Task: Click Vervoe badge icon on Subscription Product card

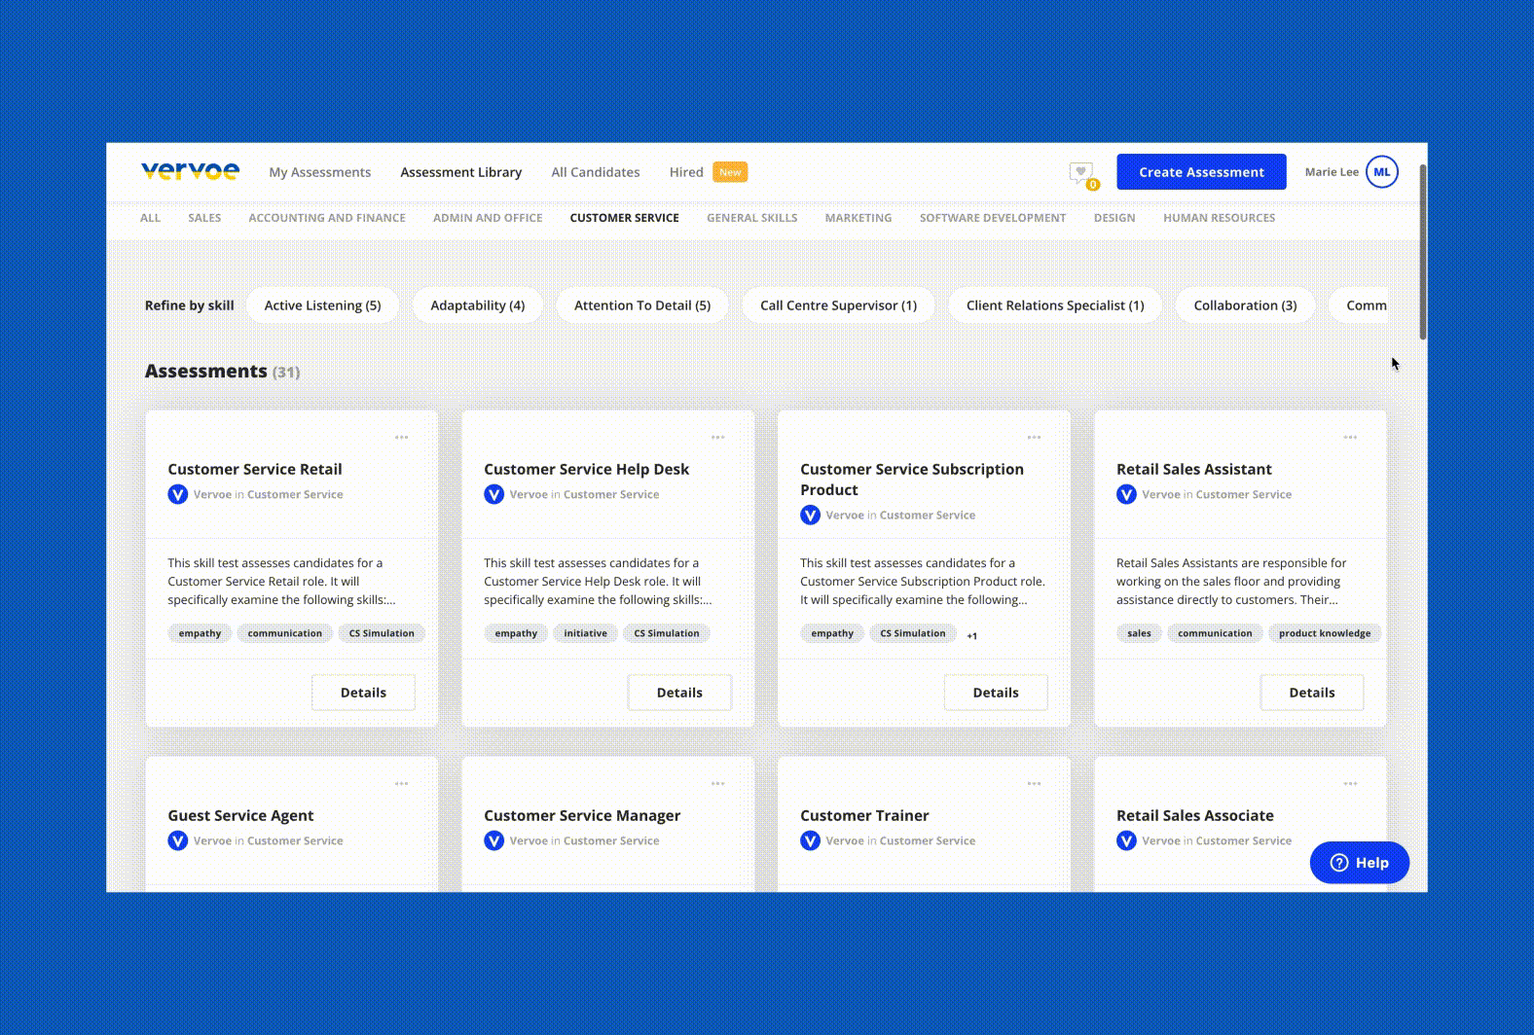Action: (x=810, y=515)
